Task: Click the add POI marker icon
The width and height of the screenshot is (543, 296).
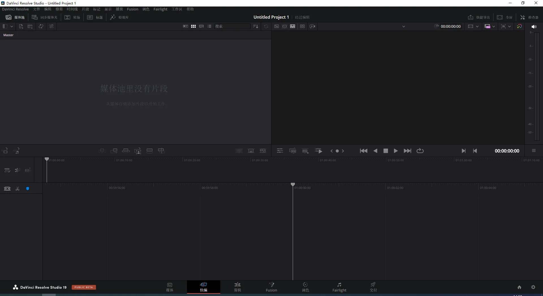Action: tap(305, 151)
